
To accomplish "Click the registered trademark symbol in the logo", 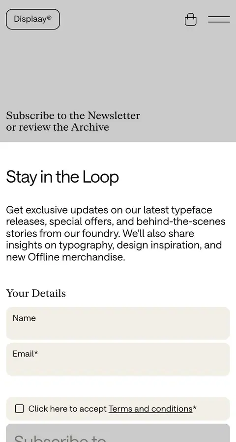I will [49, 18].
